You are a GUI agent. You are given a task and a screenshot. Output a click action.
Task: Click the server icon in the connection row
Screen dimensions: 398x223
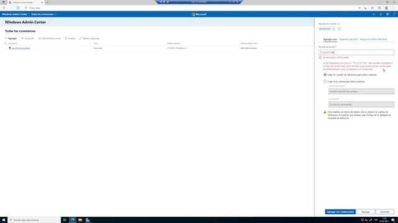(10, 48)
